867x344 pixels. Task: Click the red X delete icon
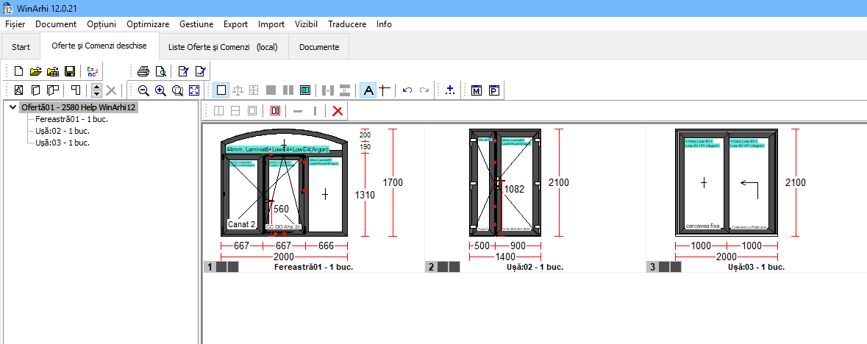(x=338, y=111)
